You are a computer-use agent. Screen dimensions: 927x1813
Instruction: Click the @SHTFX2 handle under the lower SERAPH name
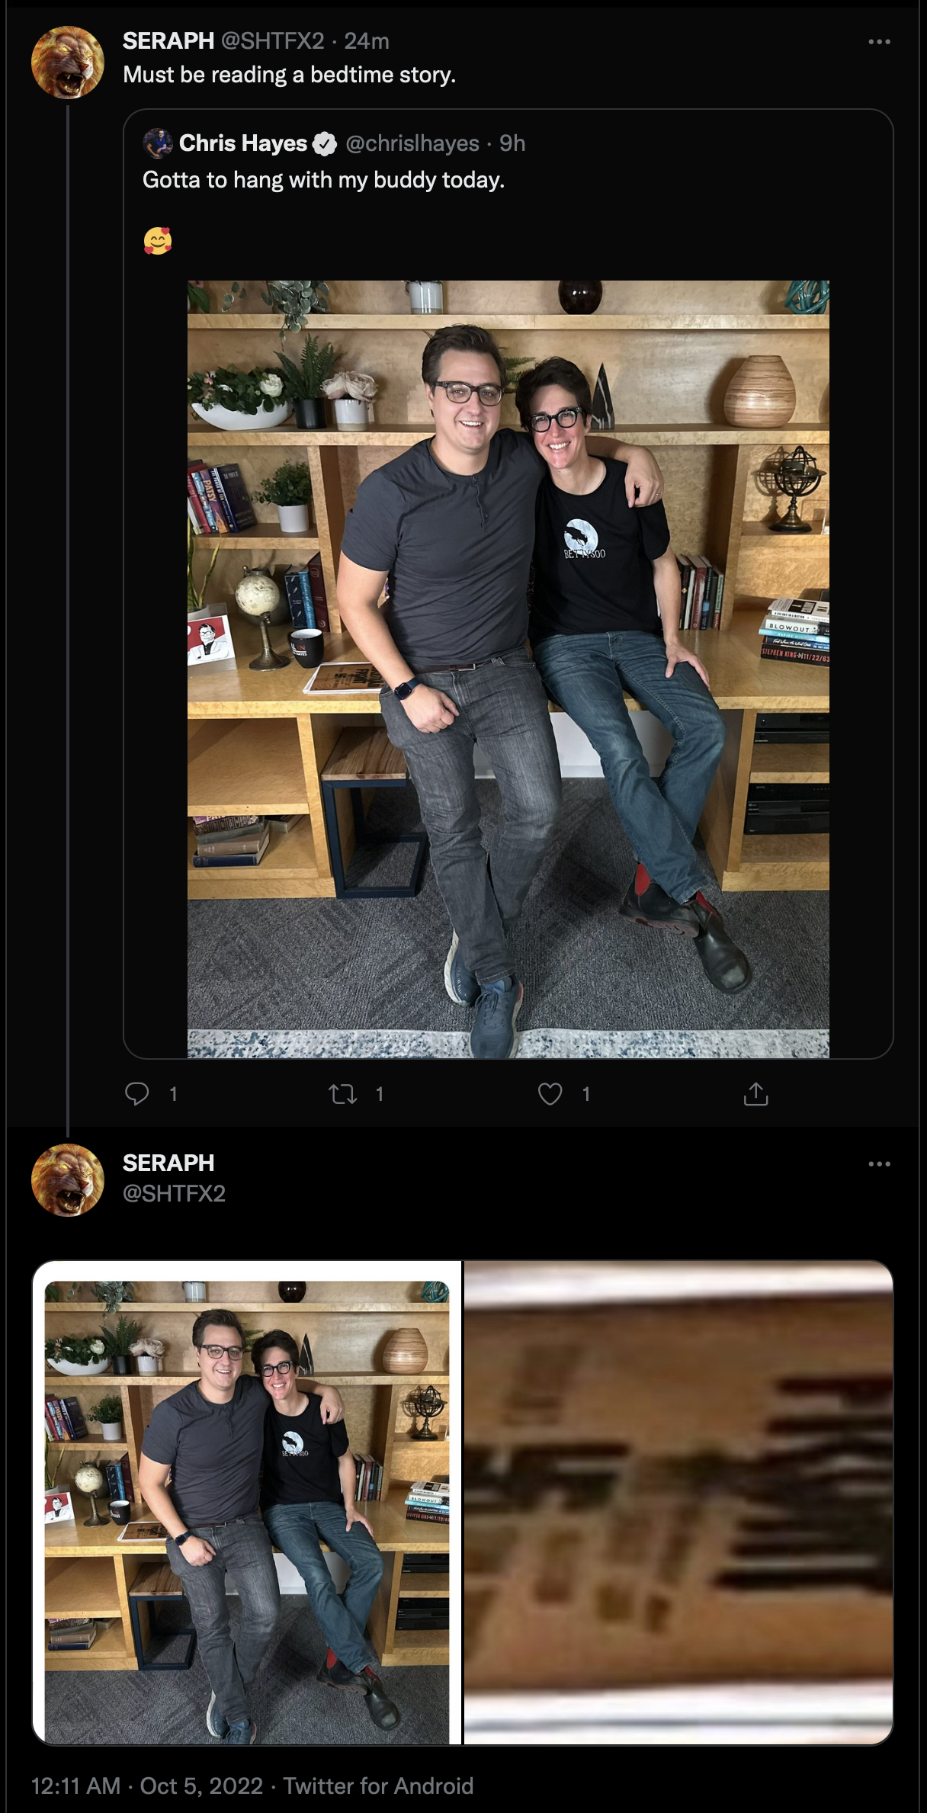point(174,1193)
